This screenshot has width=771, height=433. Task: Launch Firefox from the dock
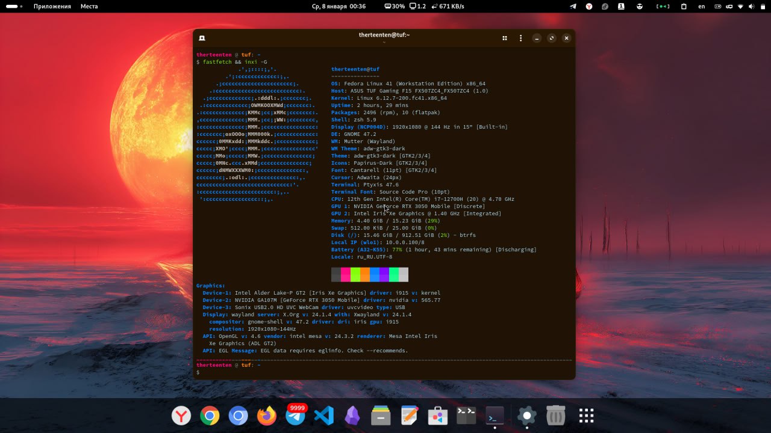[x=267, y=416]
